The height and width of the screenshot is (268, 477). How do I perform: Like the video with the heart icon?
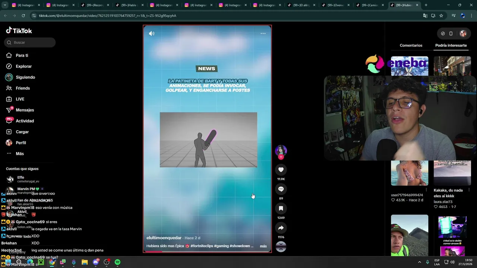tap(281, 170)
